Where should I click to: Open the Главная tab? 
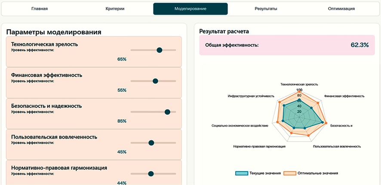[40, 9]
